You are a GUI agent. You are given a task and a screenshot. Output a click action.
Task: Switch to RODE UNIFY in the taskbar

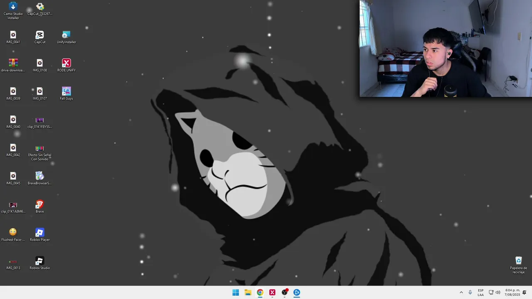(x=272, y=292)
